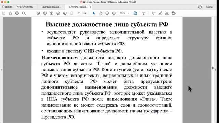Viewport: 219px width, 123px height.
Task: Select the active Шустров Лекция tab
Action: pyautogui.click(x=78, y=7)
